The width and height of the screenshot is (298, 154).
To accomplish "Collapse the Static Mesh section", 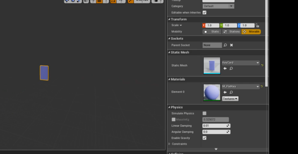I will click(169, 52).
